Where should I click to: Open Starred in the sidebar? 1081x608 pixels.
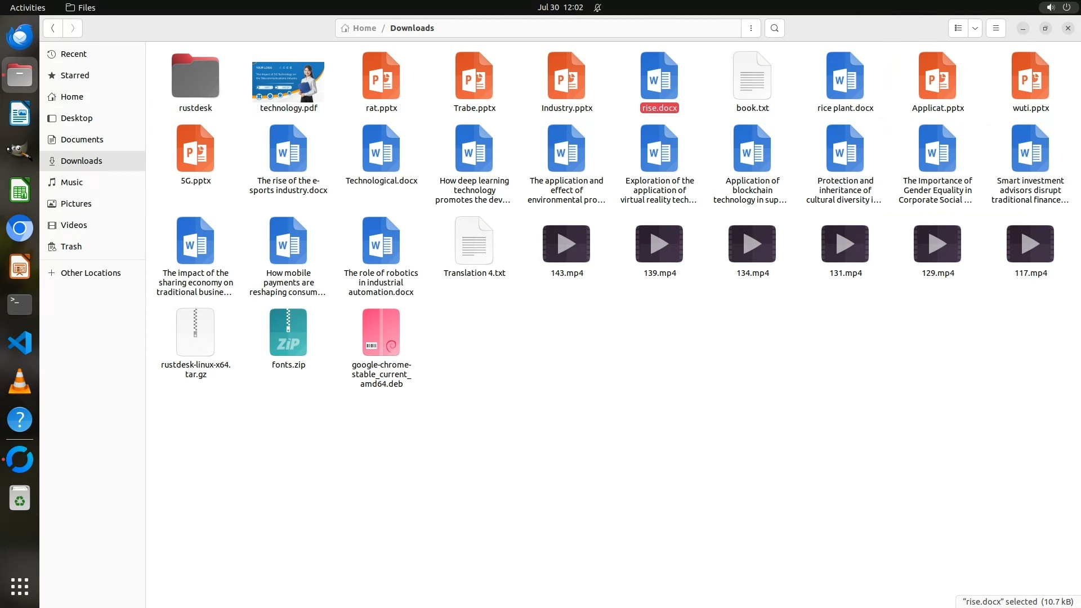[x=74, y=75]
